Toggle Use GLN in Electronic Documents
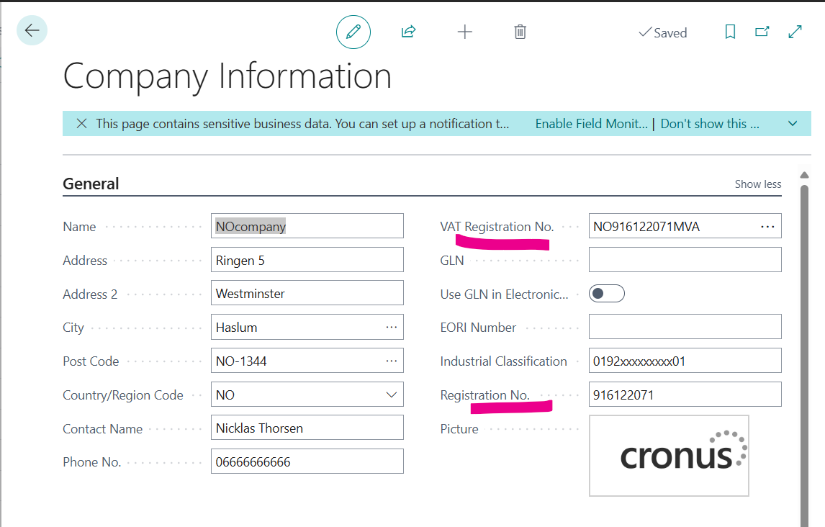 click(607, 294)
